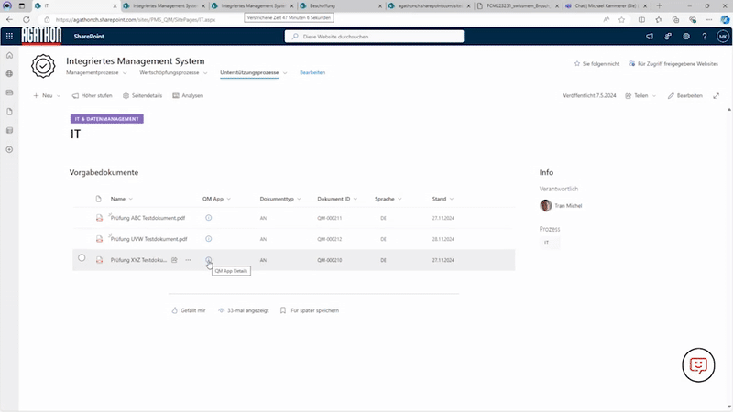
Task: Open the feedback chat widget icon
Action: tap(698, 364)
